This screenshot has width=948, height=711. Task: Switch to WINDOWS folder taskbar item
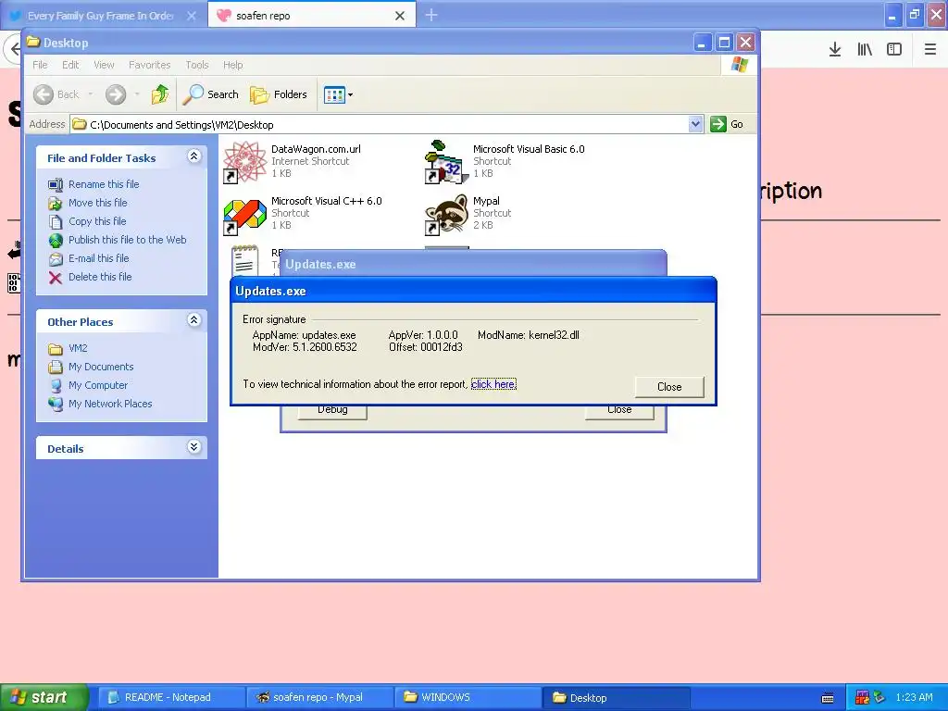click(x=468, y=698)
